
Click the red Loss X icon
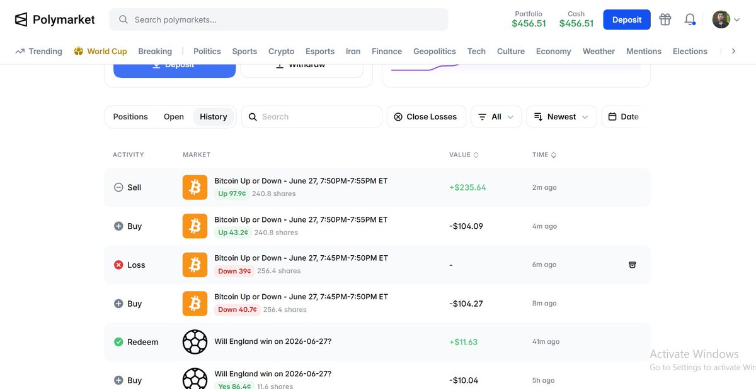tap(118, 265)
